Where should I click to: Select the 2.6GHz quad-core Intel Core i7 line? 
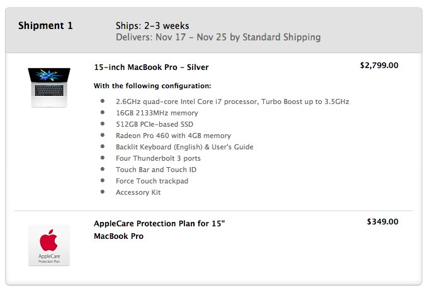point(232,101)
